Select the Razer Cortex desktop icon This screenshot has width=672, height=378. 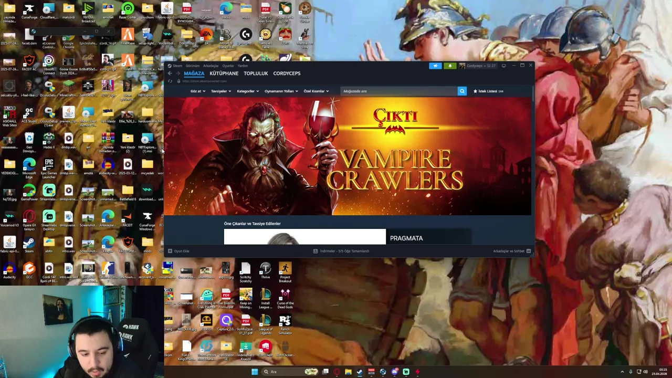click(128, 12)
